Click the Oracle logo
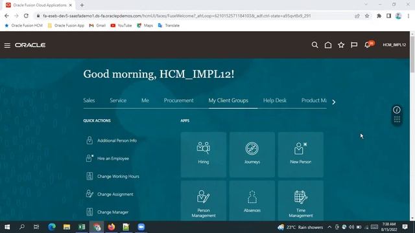This screenshot has width=415, height=233. coord(30,45)
